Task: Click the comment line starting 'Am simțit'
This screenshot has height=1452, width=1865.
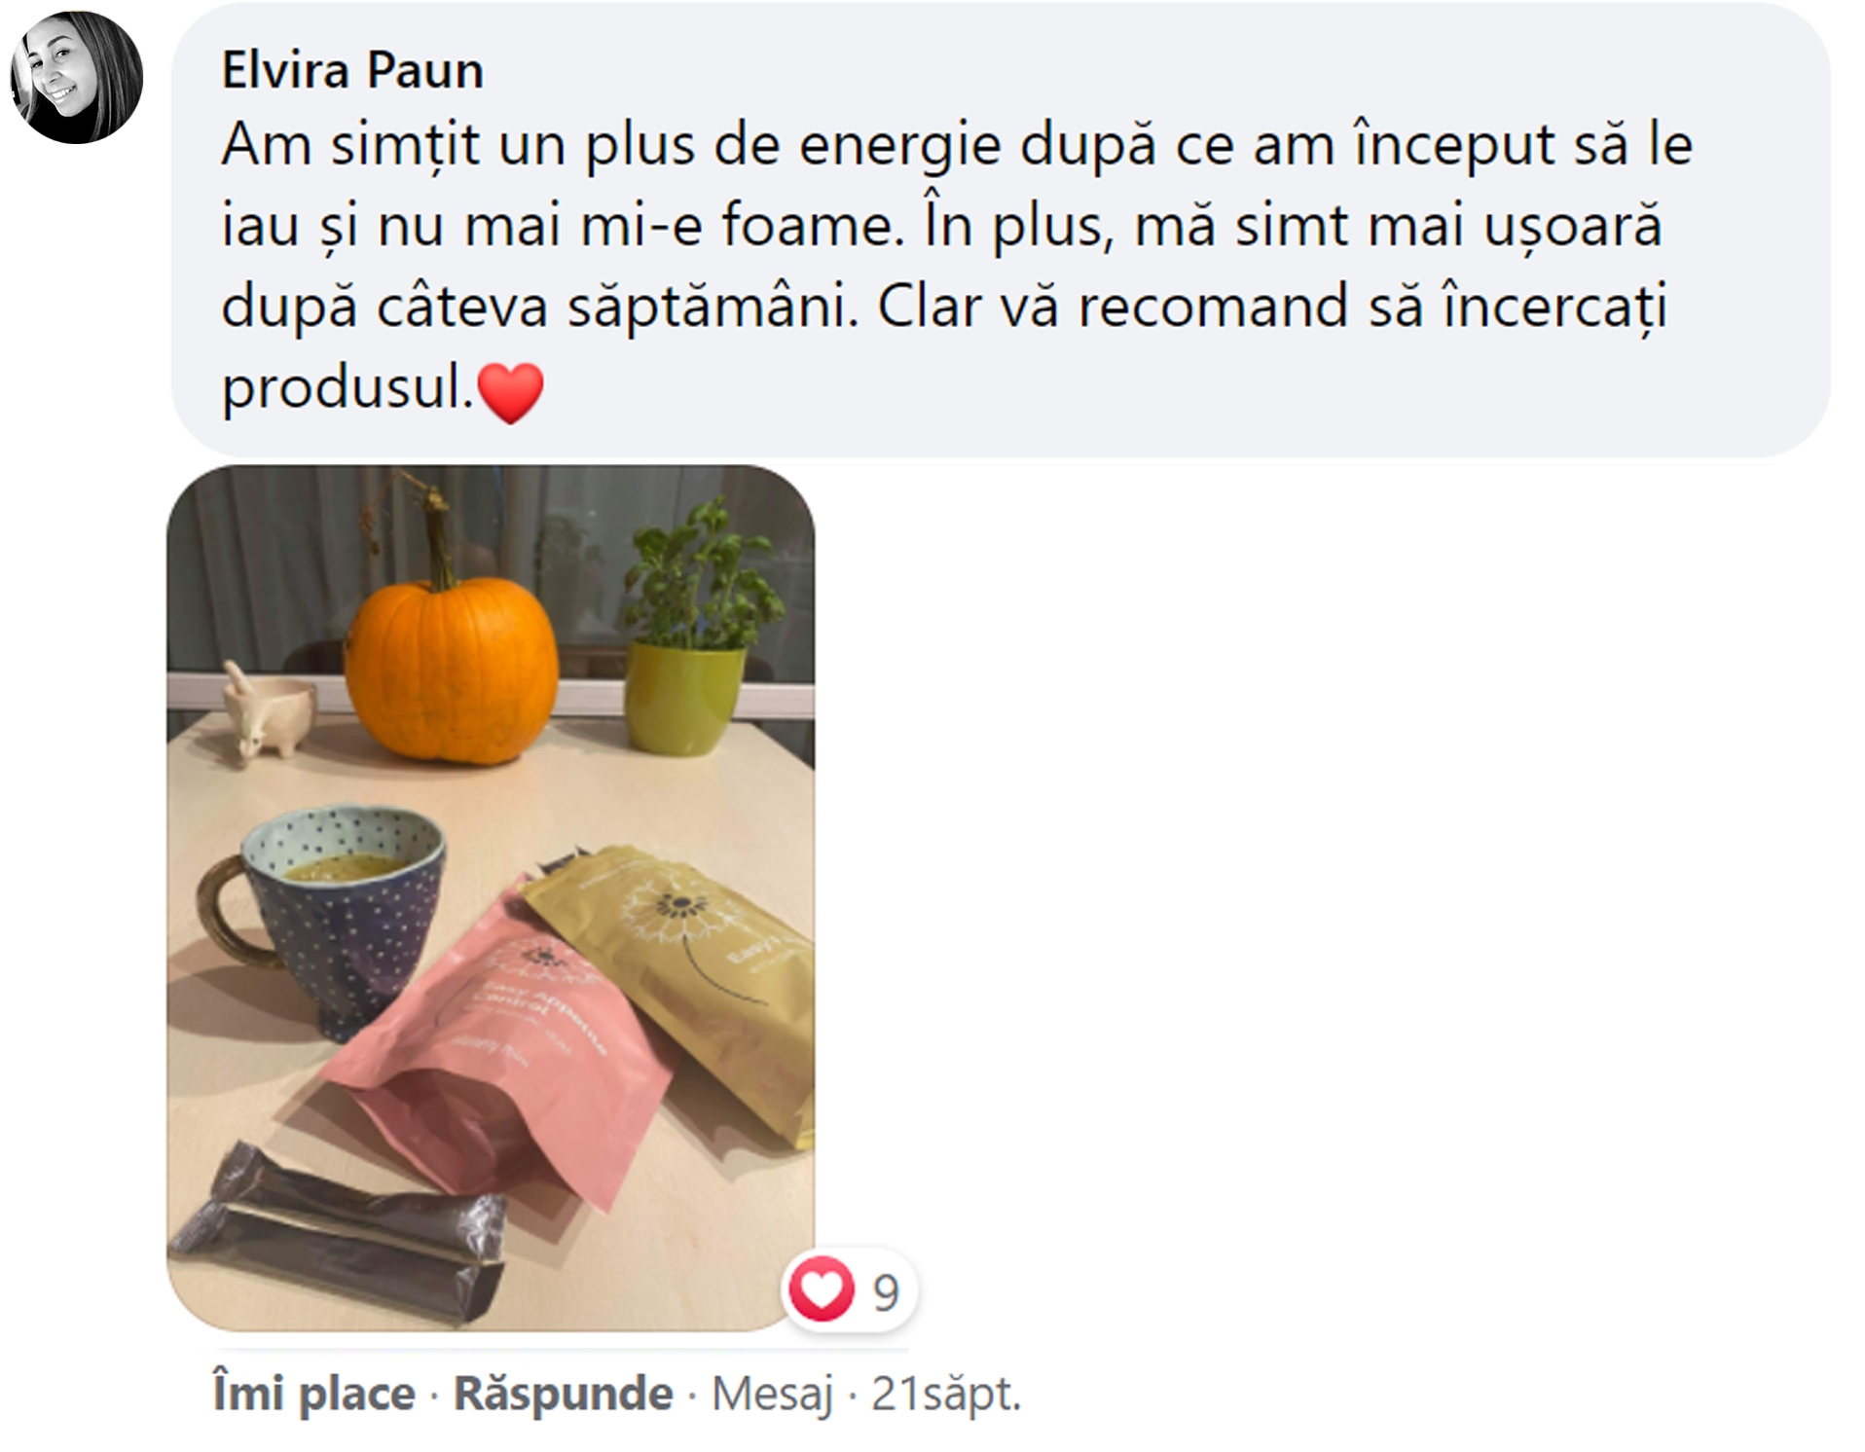Action: [x=957, y=146]
